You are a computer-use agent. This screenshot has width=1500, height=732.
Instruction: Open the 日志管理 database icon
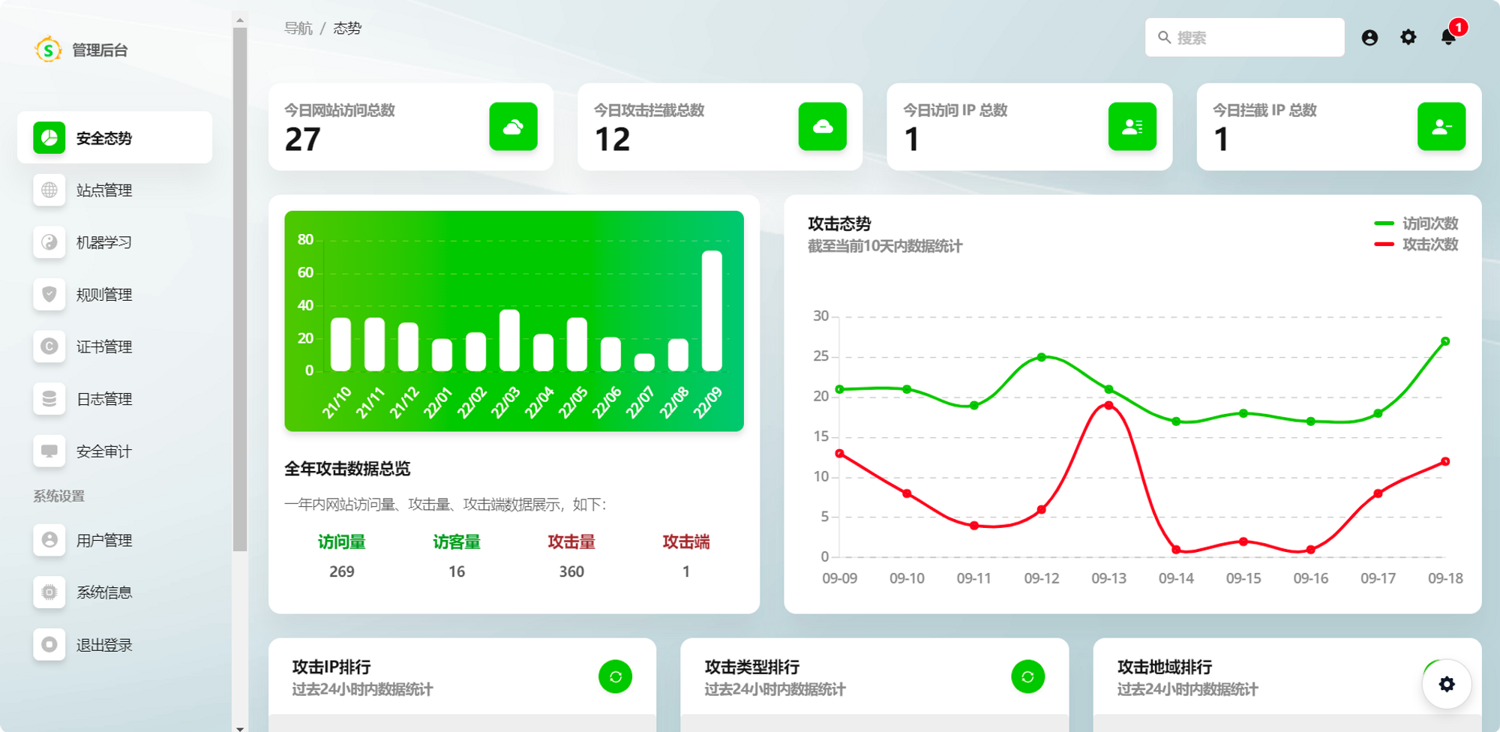click(49, 398)
